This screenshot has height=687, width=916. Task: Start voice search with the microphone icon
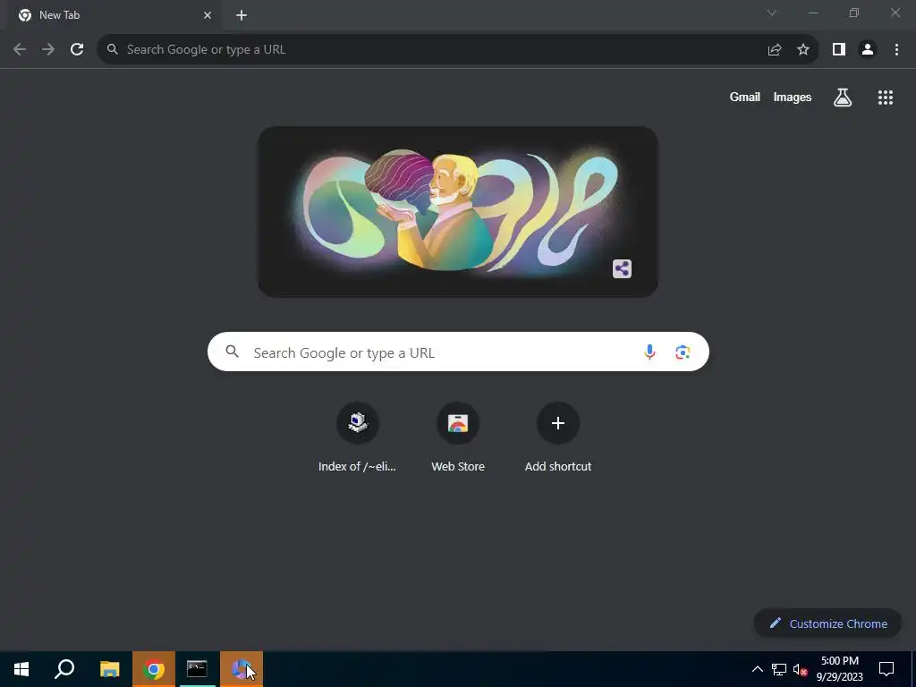click(x=649, y=352)
